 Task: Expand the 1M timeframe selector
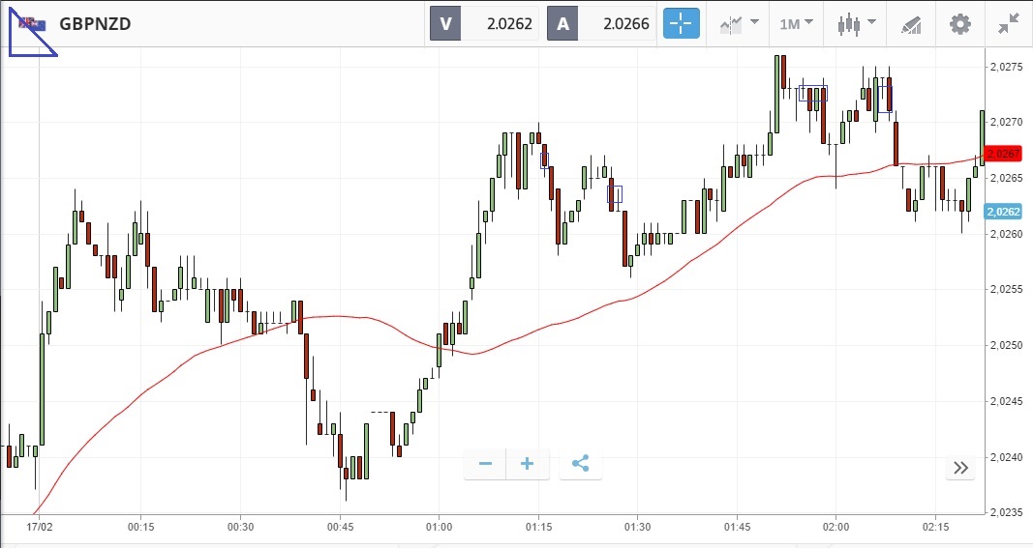[x=796, y=23]
